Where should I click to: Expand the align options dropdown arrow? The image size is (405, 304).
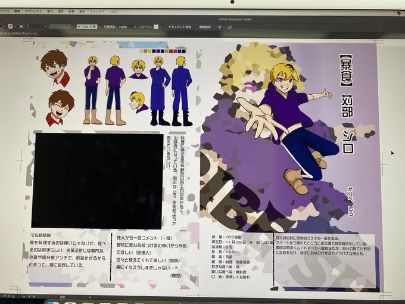224,27
